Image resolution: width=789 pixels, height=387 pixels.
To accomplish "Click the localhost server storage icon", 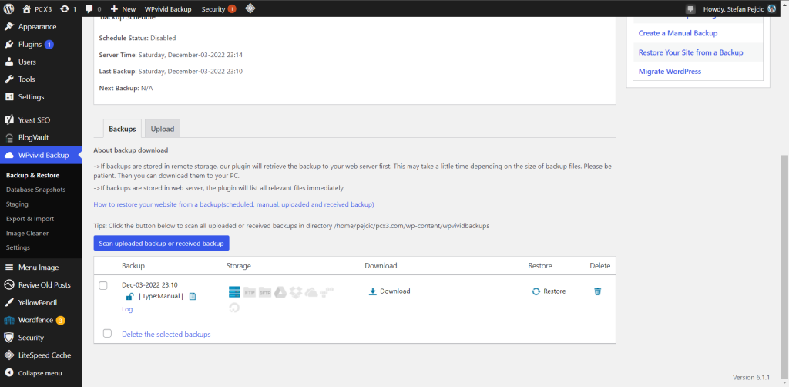I will [234, 292].
